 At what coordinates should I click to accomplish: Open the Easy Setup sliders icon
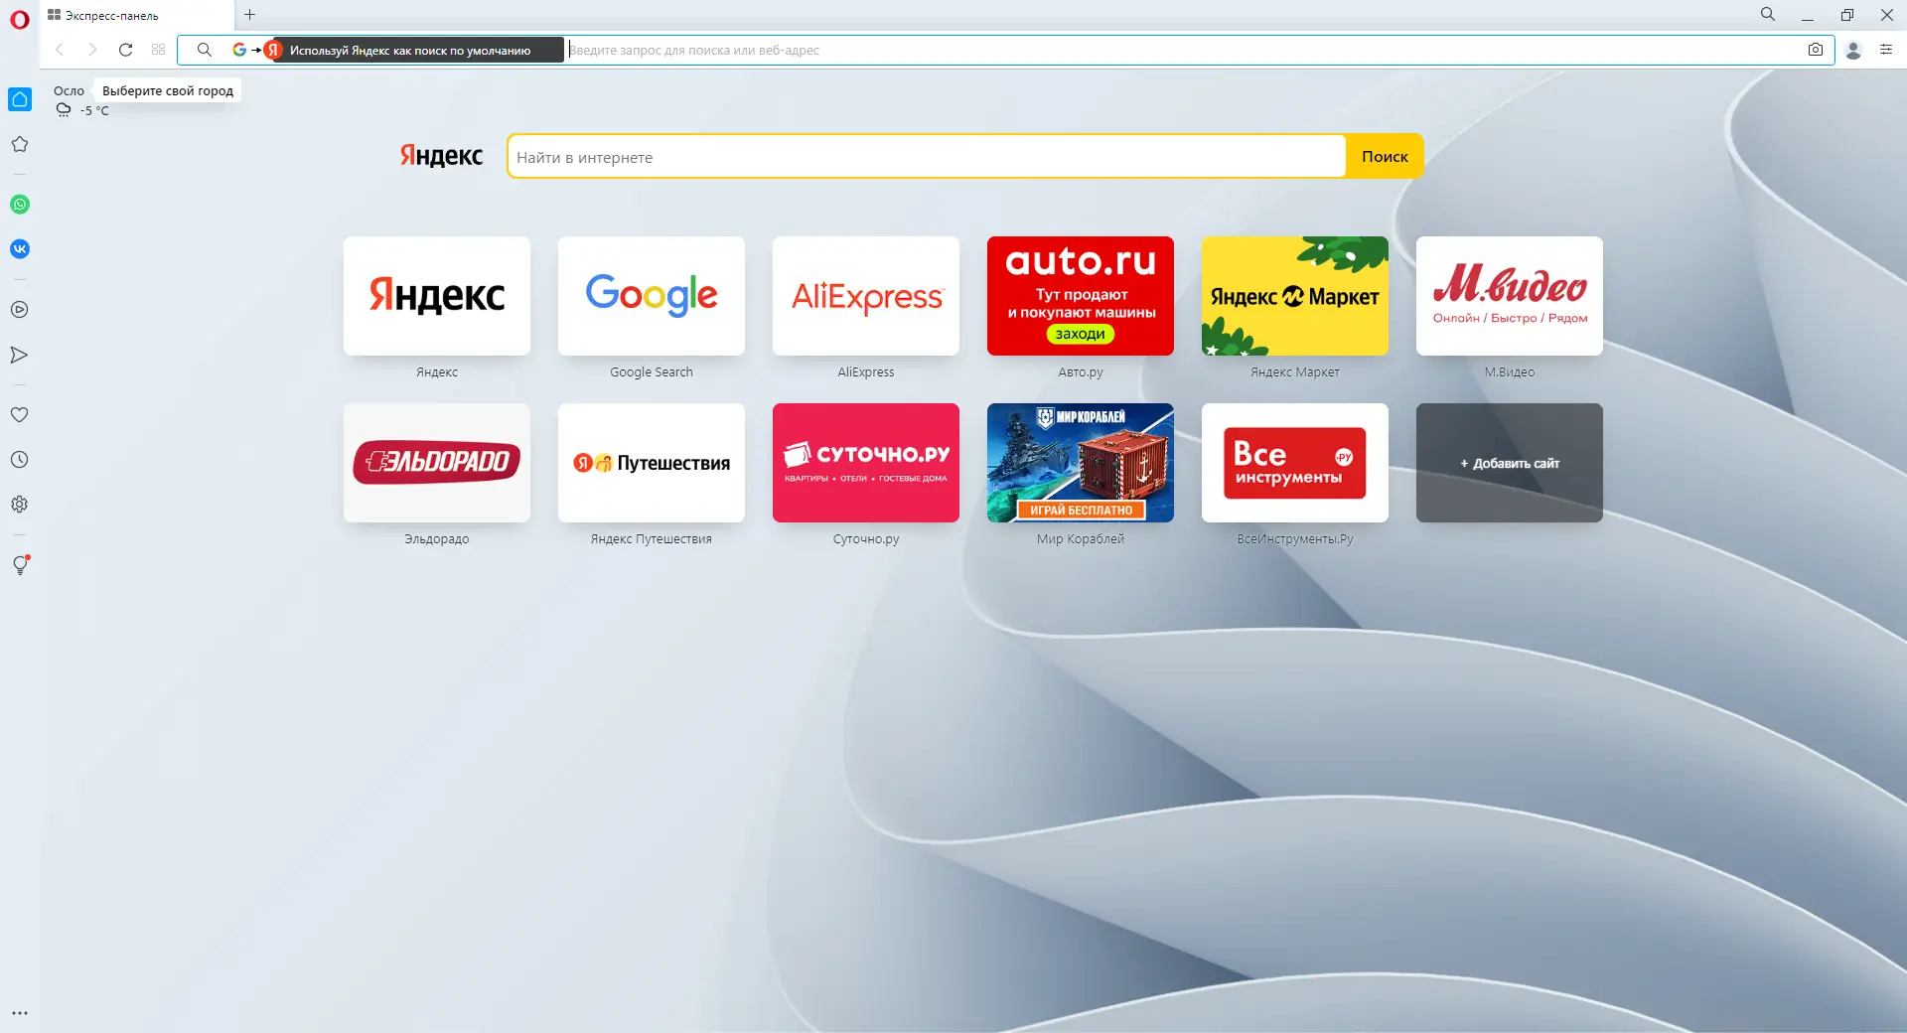[x=1886, y=50]
